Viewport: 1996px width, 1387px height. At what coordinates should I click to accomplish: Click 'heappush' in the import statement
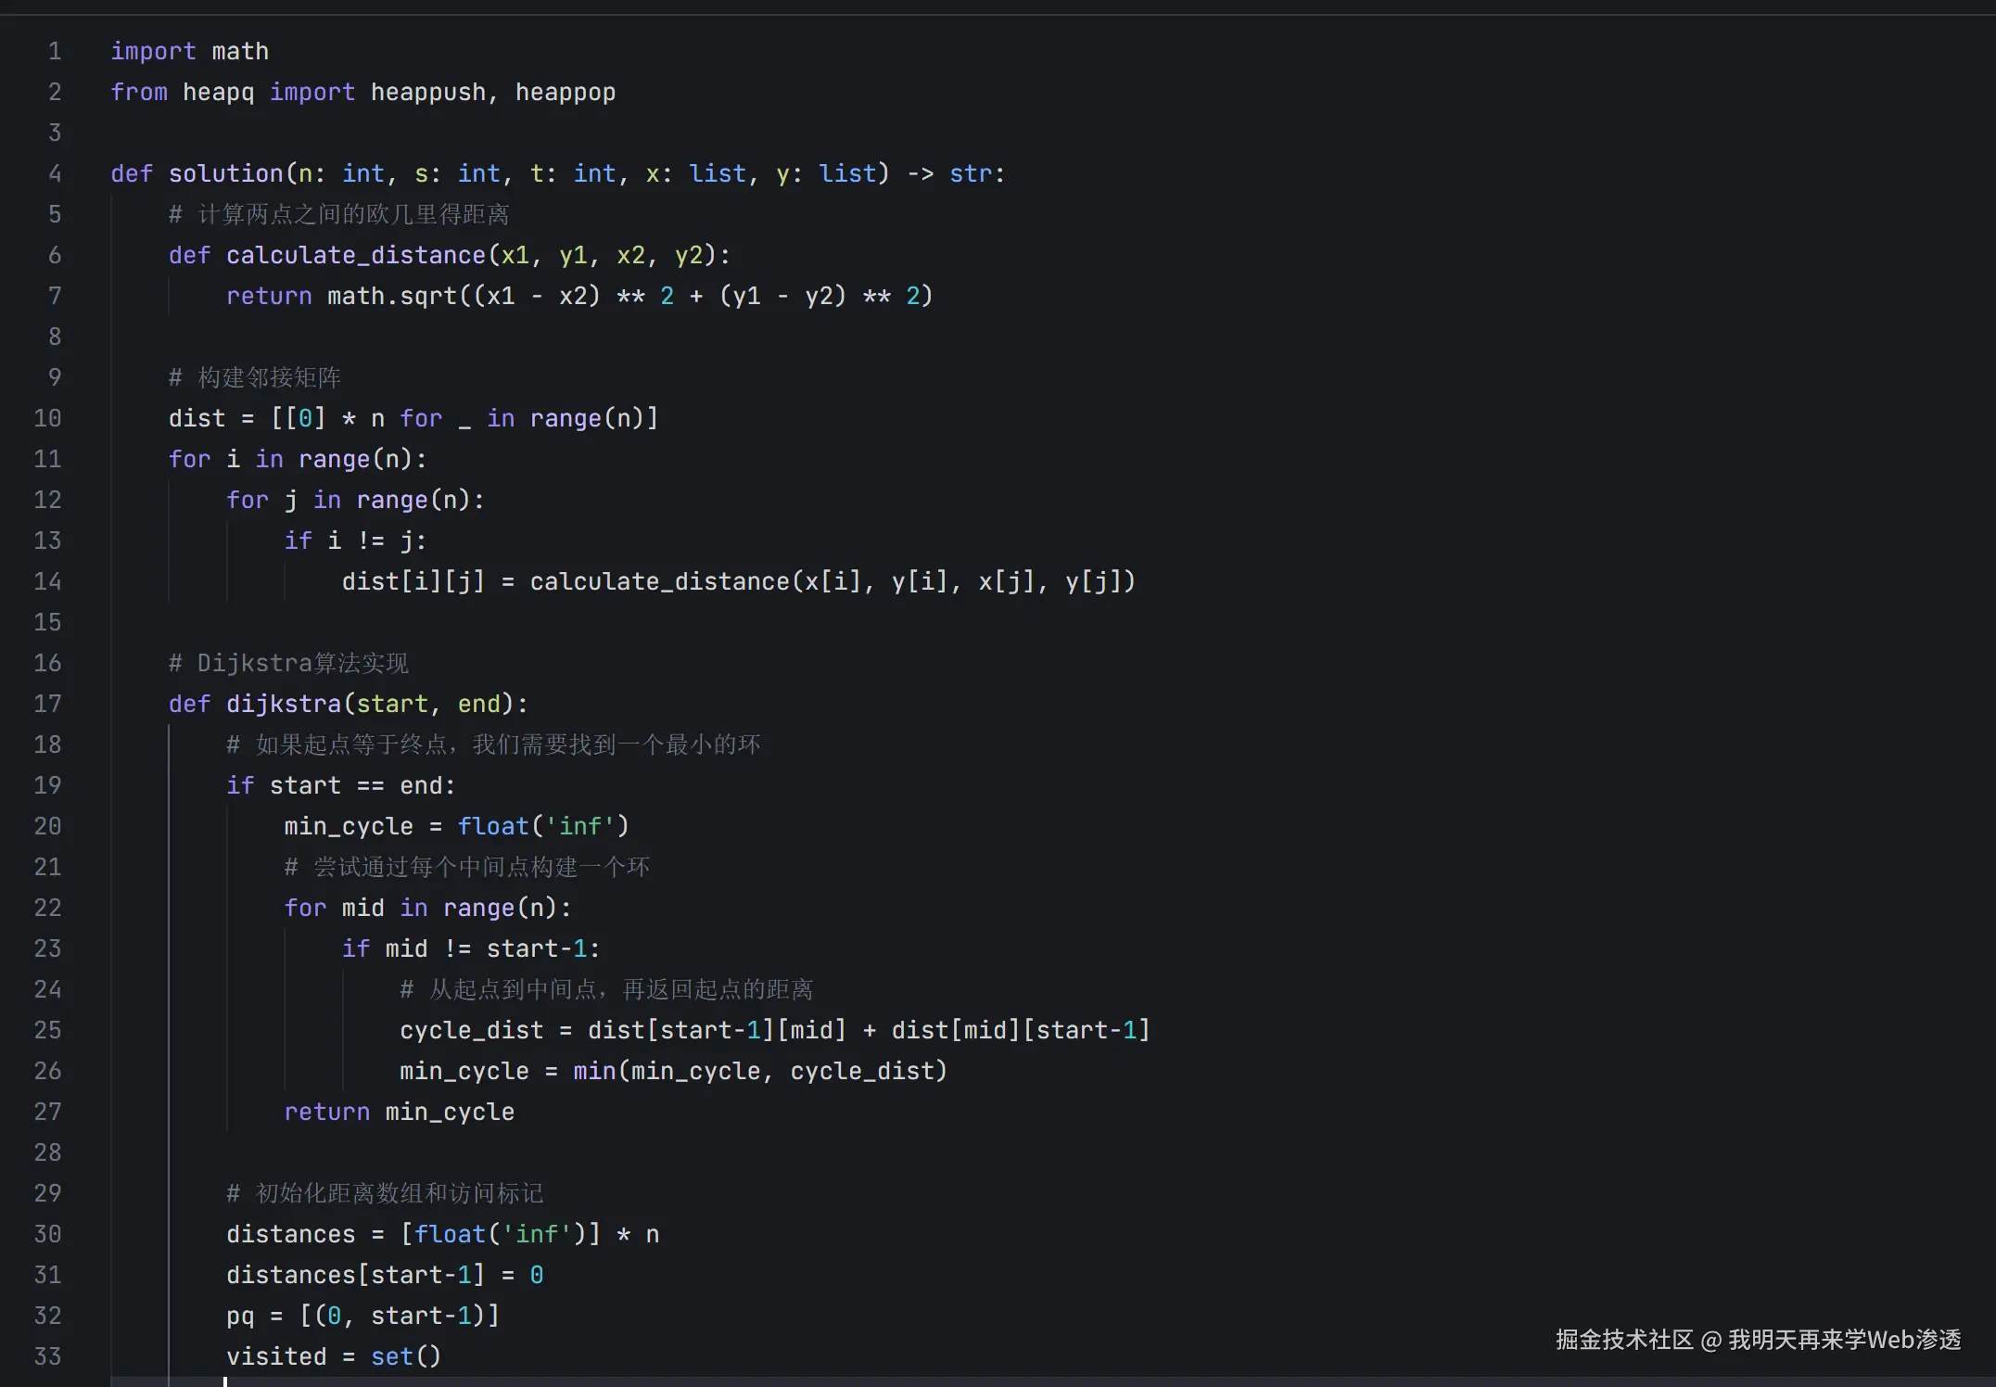pyautogui.click(x=427, y=92)
